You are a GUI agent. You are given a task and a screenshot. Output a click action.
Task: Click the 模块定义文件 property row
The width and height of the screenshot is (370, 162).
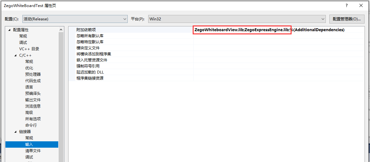coord(88,48)
